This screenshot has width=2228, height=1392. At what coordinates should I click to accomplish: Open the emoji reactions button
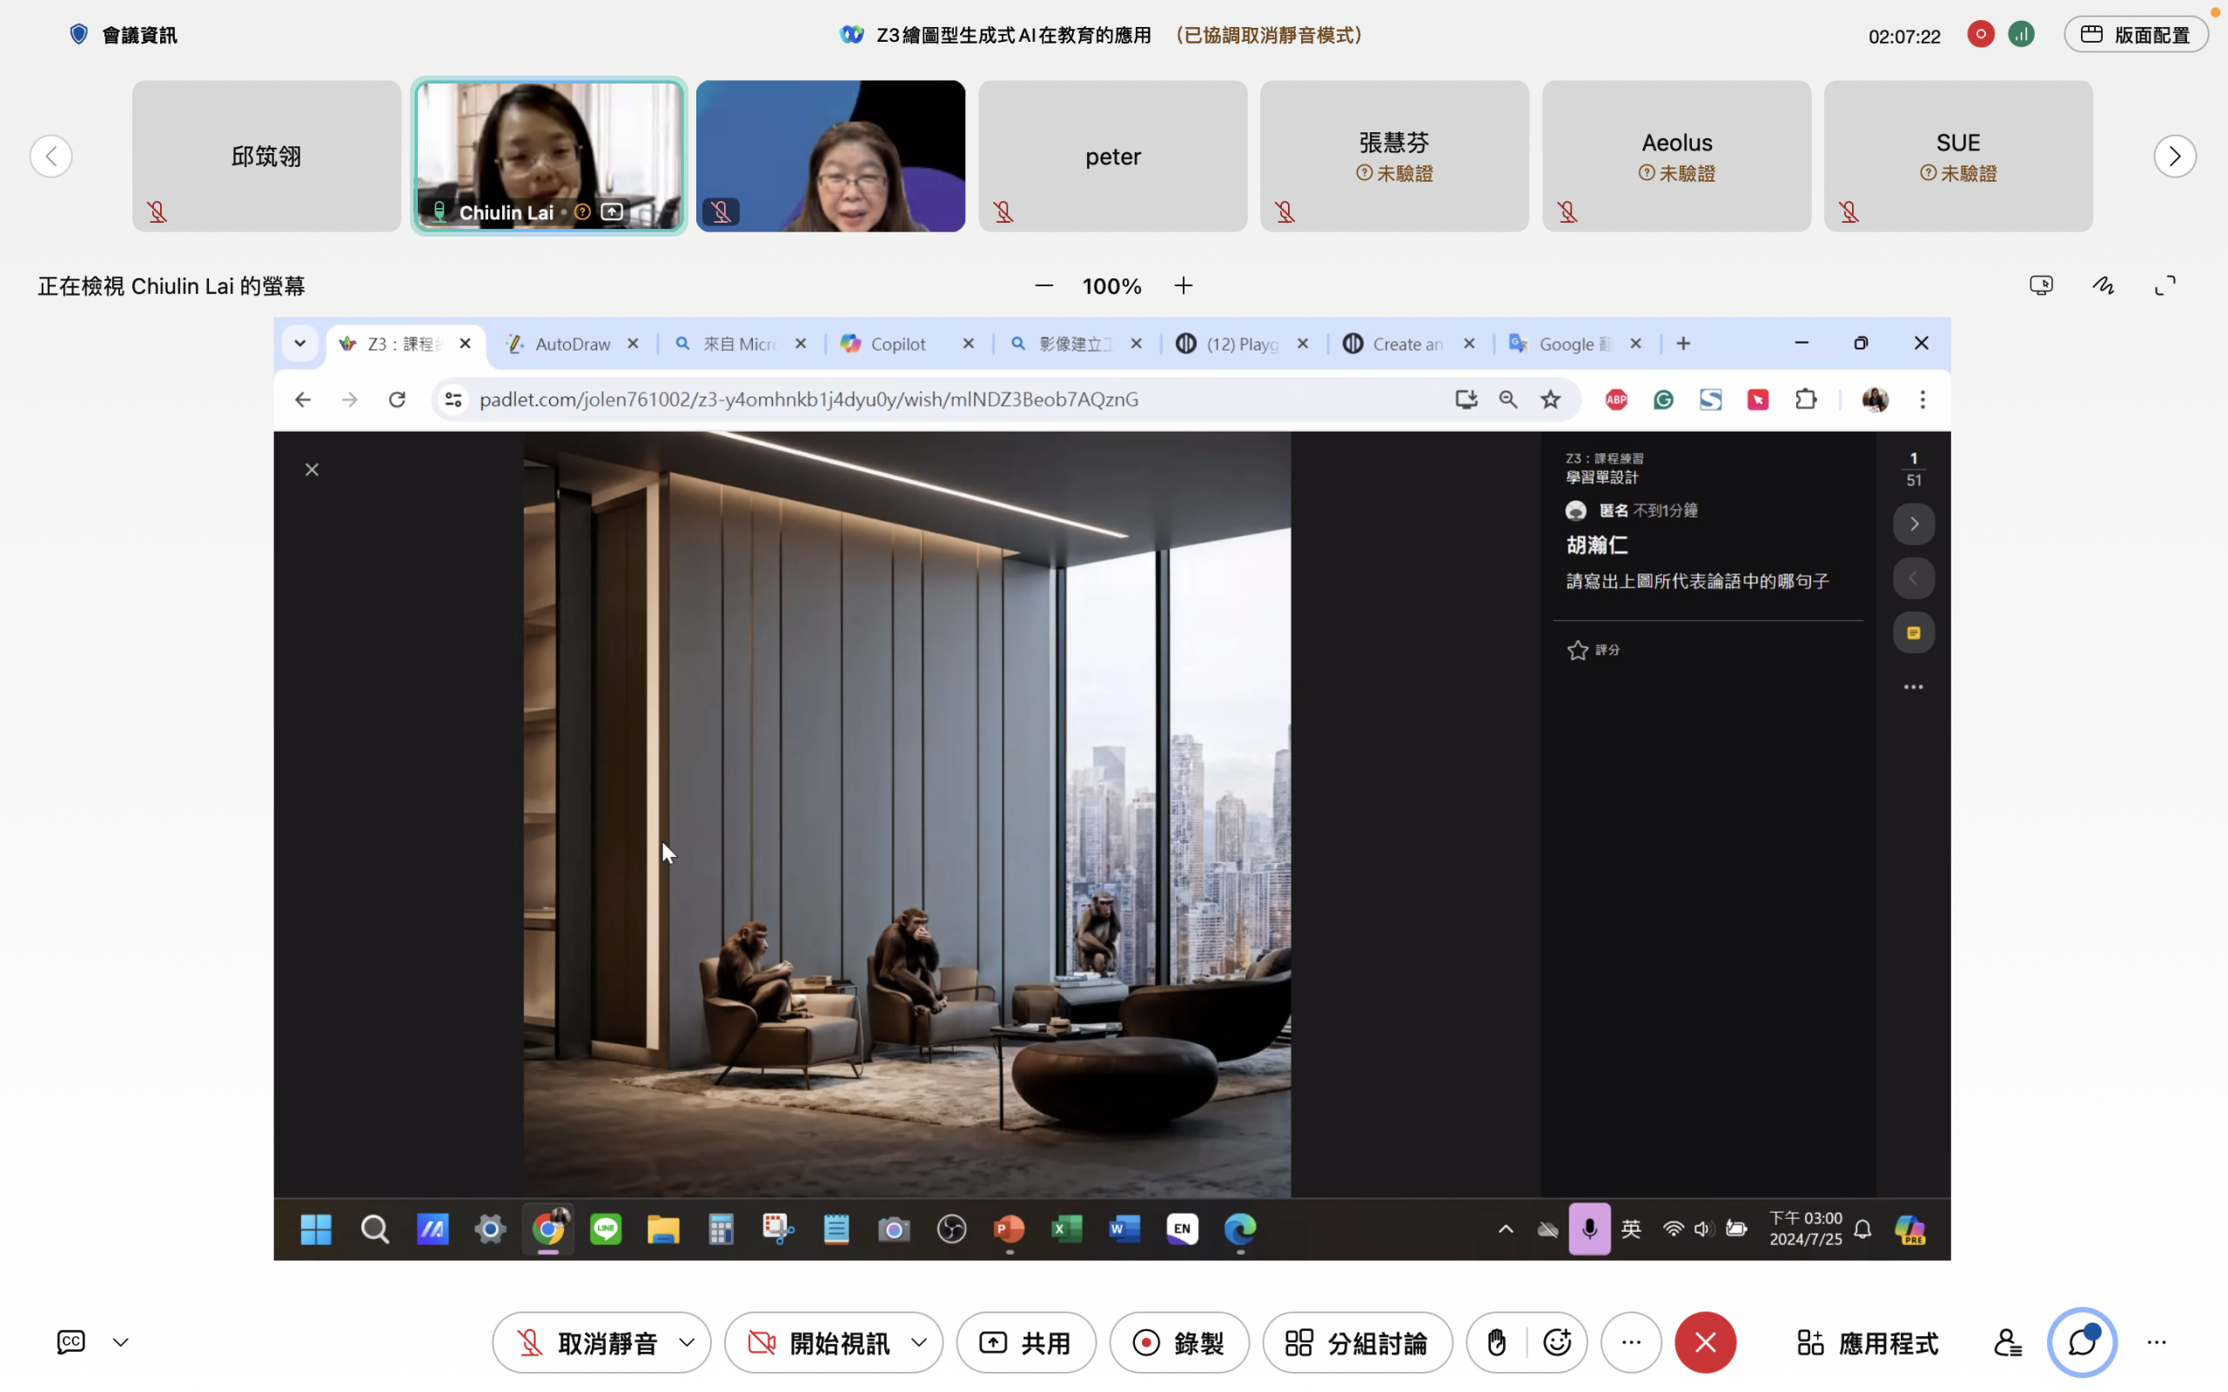(x=1557, y=1342)
